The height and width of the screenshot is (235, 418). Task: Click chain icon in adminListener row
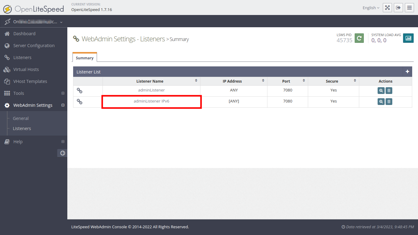tap(80, 91)
